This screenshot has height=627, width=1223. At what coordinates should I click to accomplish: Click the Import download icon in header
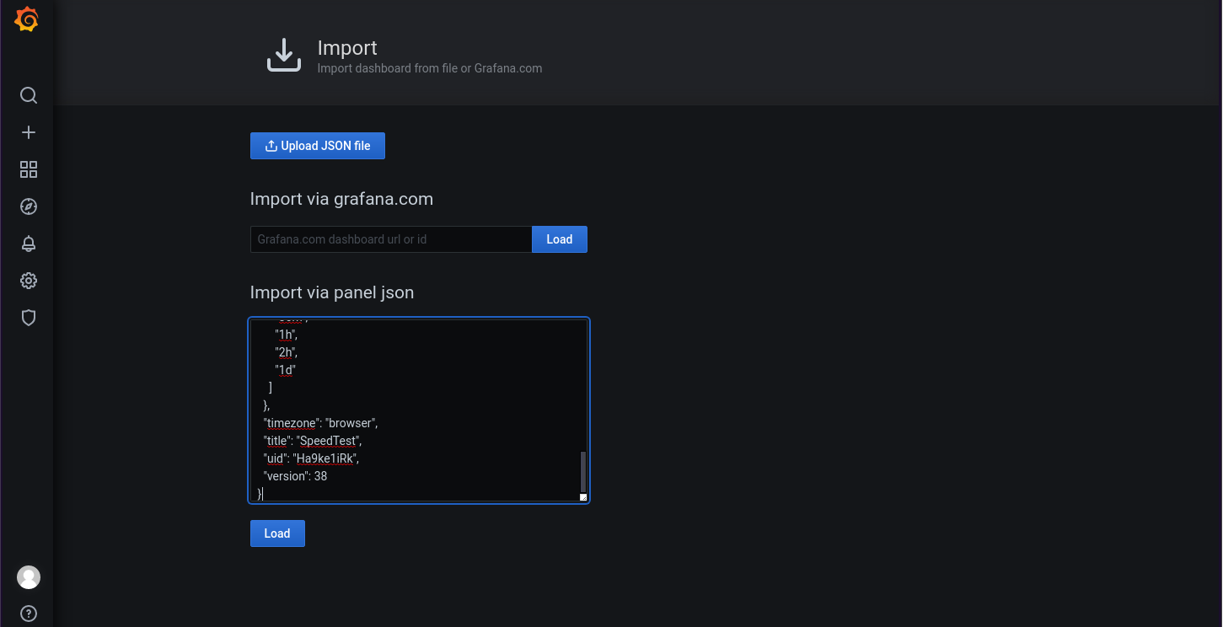284,55
